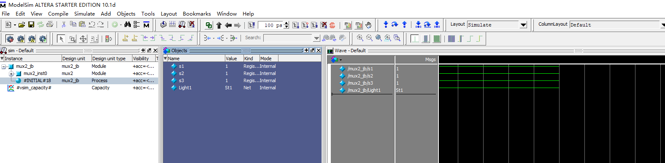
Task: Toggle the Pan Mode four-arrow tool
Action: (83, 39)
